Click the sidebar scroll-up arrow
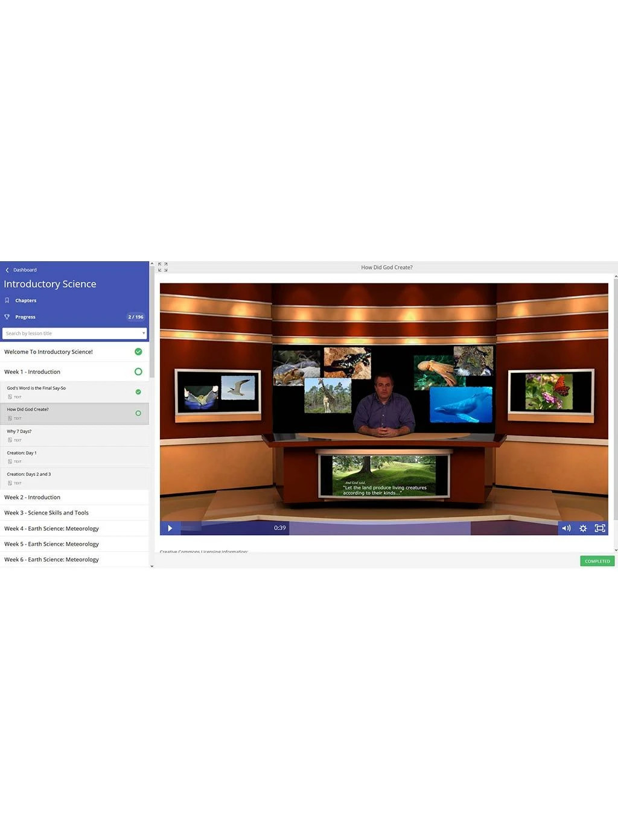Screen dimensions: 618x830 click(151, 264)
